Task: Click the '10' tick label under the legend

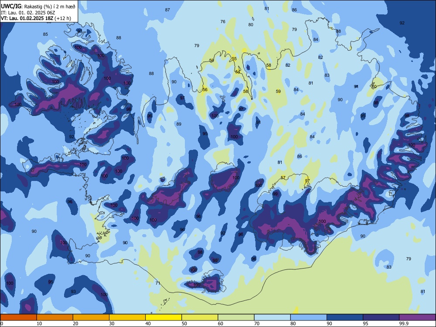Action: pos(39,324)
